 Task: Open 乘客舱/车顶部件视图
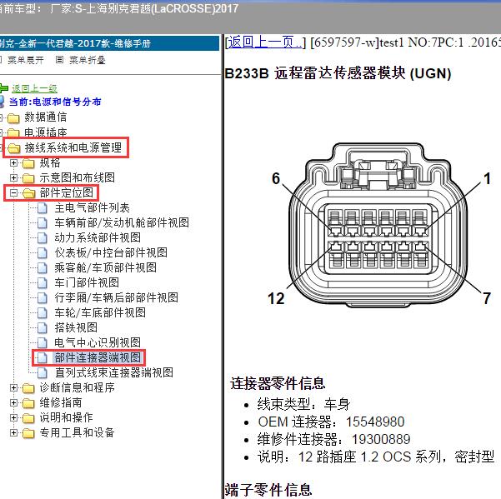[x=105, y=267]
